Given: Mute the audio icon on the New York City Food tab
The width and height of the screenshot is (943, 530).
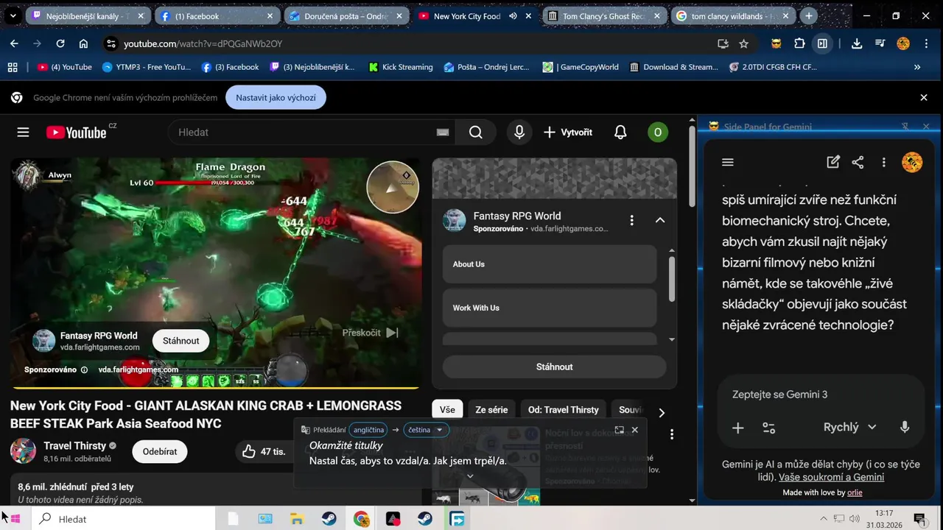Looking at the screenshot, I should [x=513, y=15].
